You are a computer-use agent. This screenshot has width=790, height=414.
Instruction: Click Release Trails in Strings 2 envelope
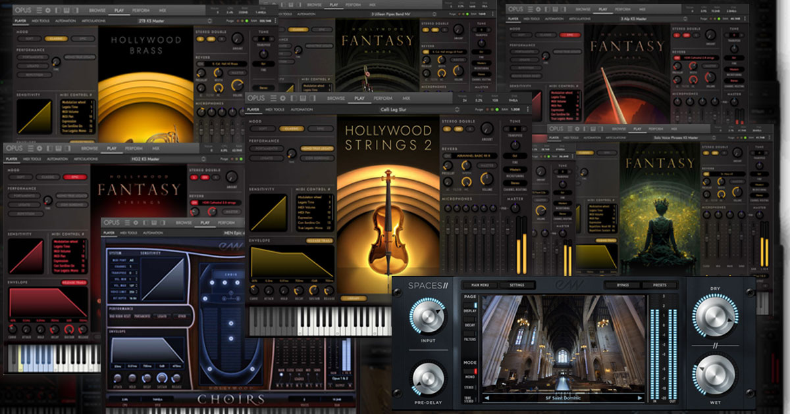[x=319, y=242]
